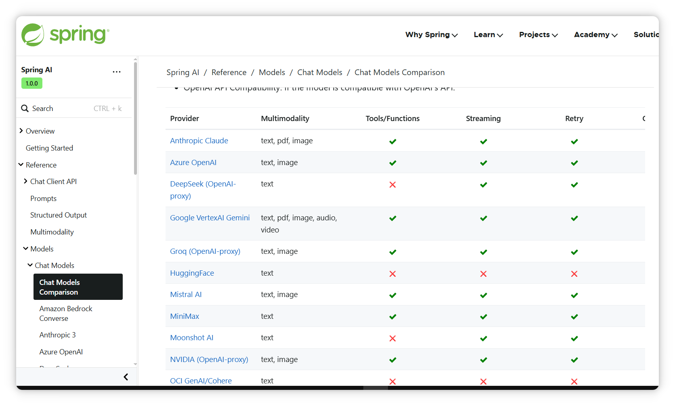
Task: Click the 1.0.0 version badge
Action: 31,84
